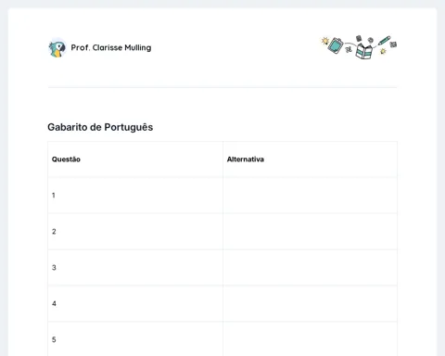Click the open book graphic in header
Image resolution: width=445 pixels, height=356 pixels.
coord(364,51)
